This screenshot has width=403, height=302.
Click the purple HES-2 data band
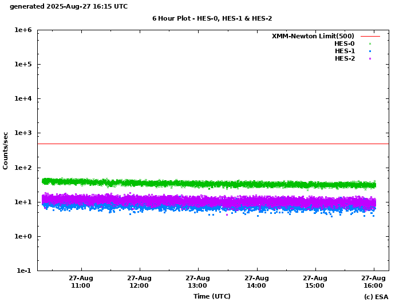[209, 201]
